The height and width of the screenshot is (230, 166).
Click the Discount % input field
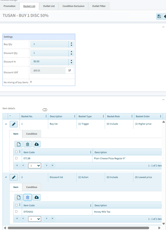tap(50, 62)
